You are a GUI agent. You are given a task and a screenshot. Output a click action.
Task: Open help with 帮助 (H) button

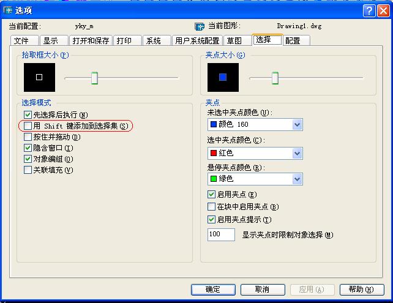pyautogui.click(x=362, y=290)
